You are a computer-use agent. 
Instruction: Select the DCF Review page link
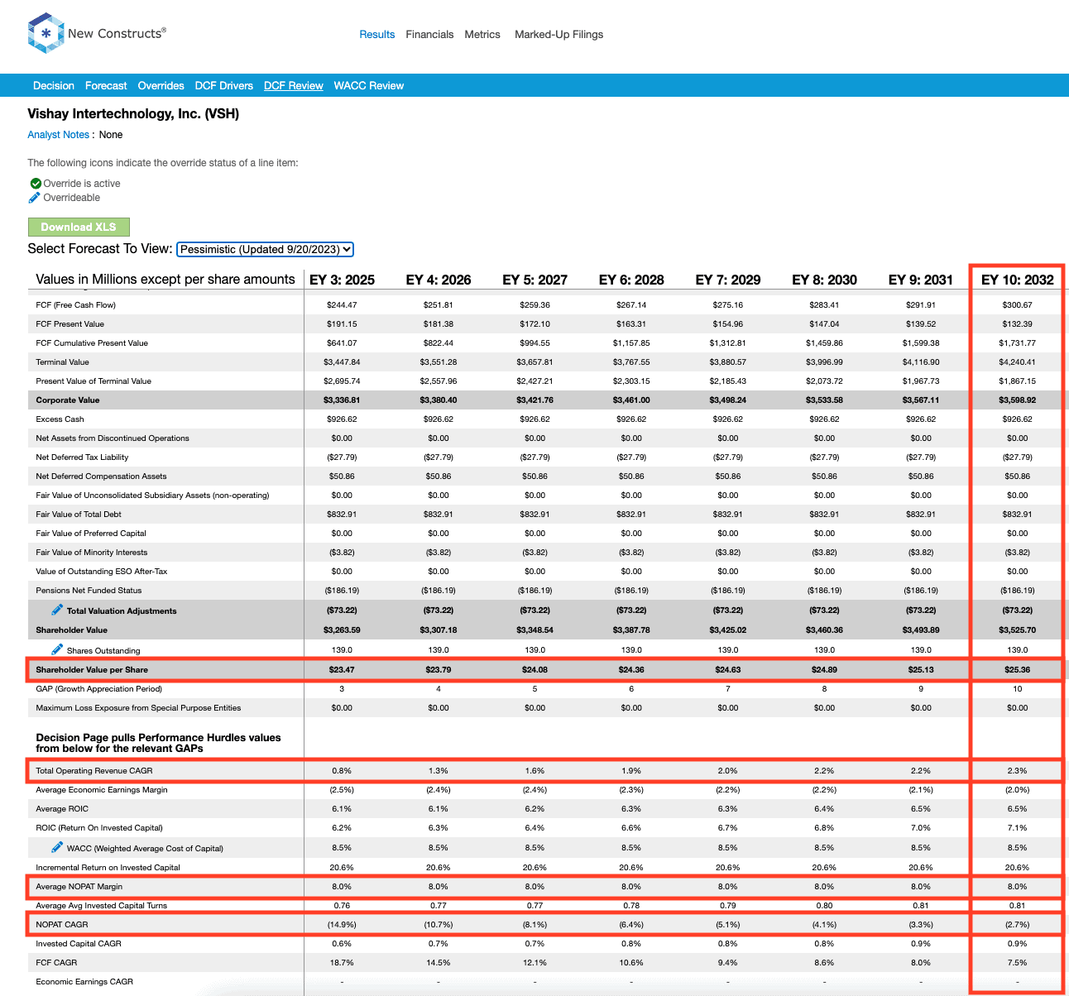click(x=294, y=86)
